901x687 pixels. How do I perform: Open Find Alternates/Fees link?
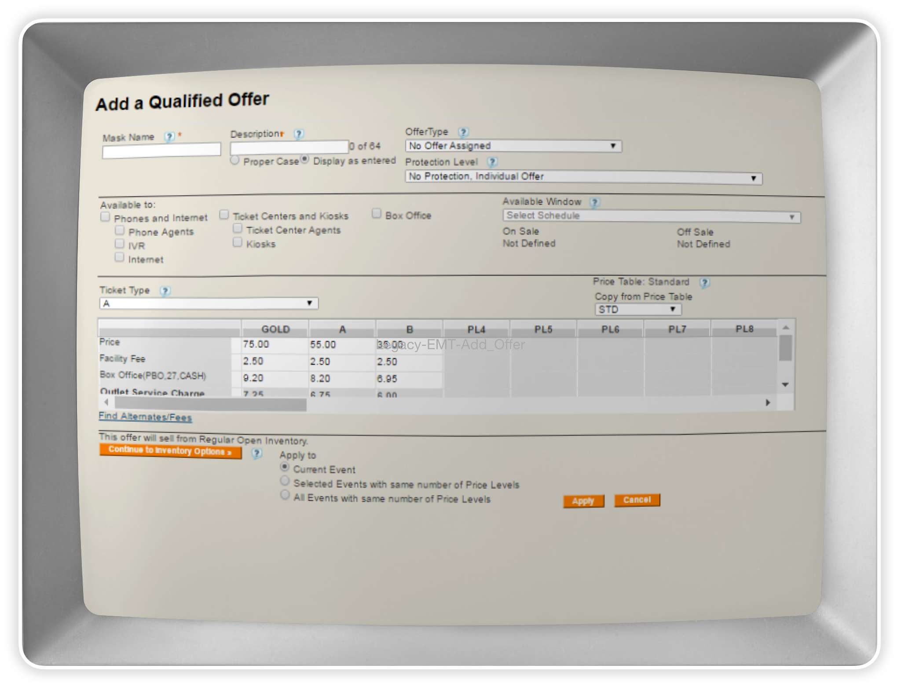click(x=145, y=417)
